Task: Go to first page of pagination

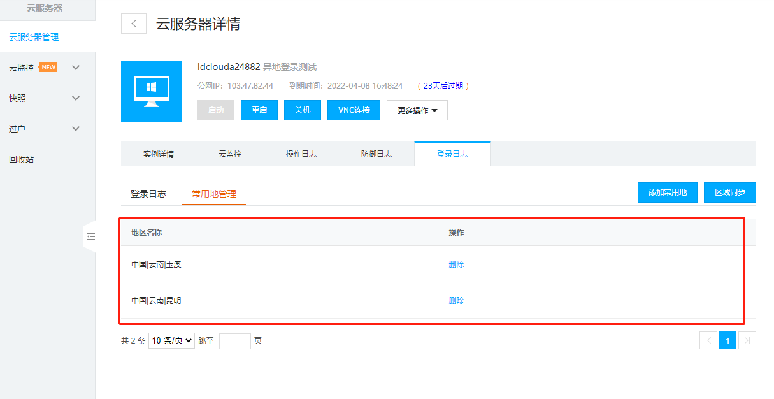Action: [708, 341]
